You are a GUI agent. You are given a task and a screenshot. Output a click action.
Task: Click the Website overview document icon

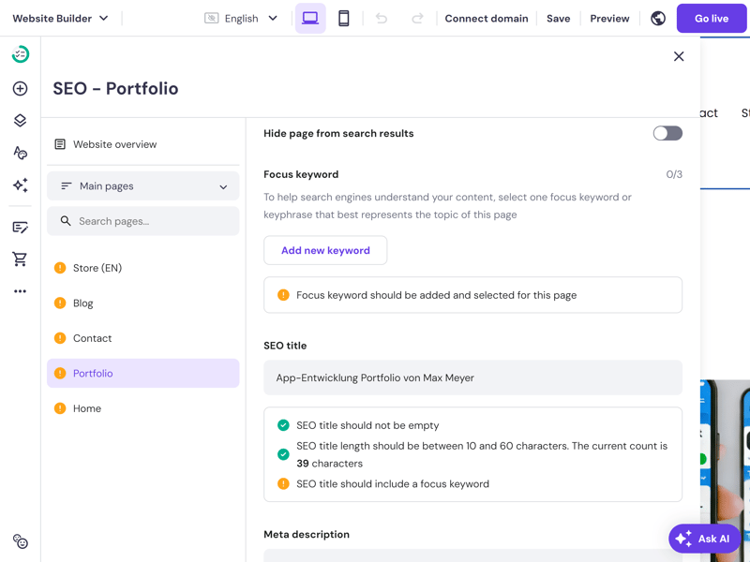[x=60, y=144]
